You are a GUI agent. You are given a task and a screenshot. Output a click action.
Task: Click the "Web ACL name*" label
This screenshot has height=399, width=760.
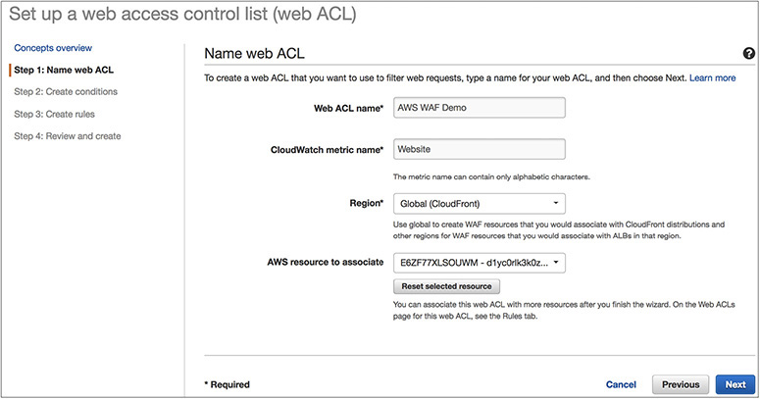click(x=339, y=108)
